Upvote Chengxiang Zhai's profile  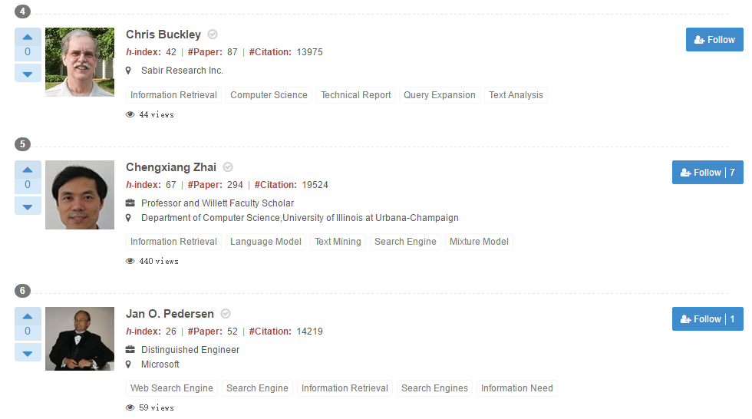tap(28, 169)
